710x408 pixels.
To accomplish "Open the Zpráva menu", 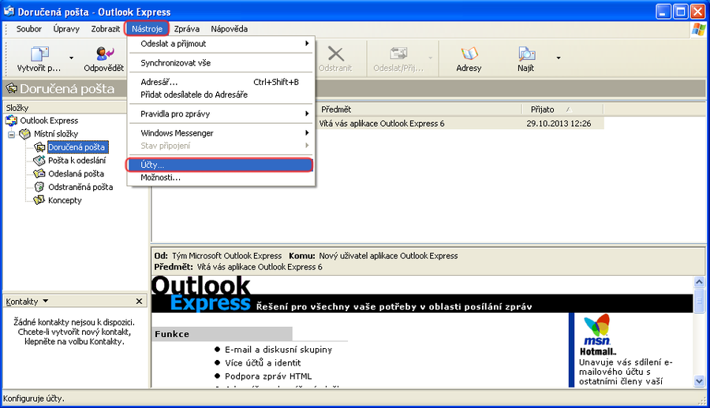I will click(x=187, y=29).
